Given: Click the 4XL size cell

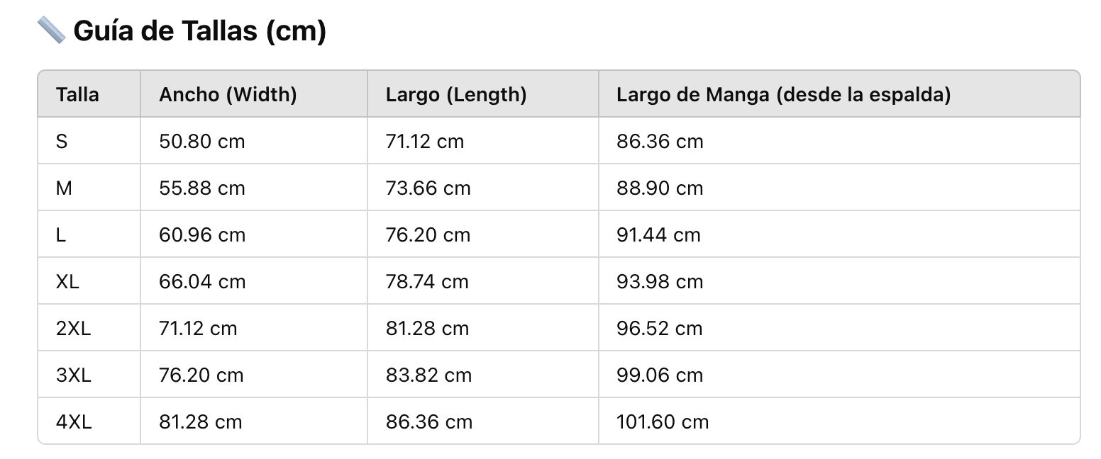Looking at the screenshot, I should (x=74, y=422).
